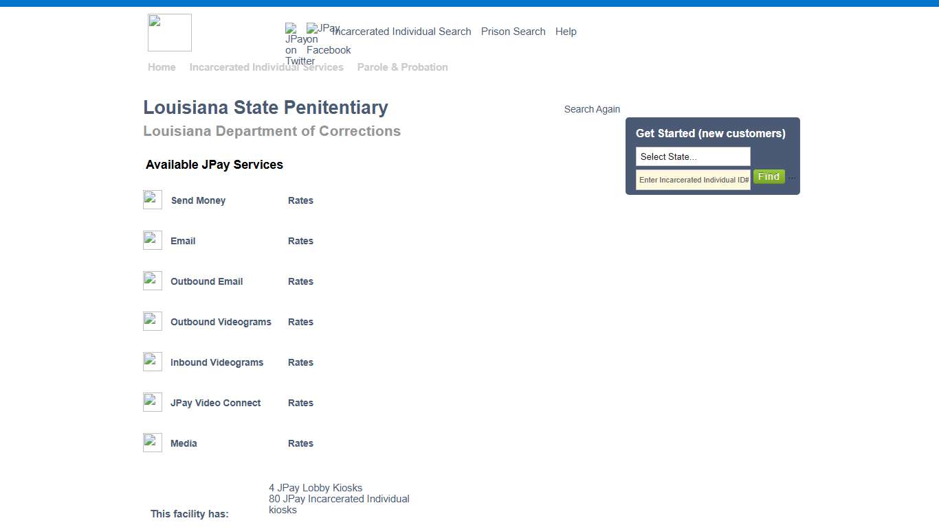939x527 pixels.
Task: Open the Select State dropdown
Action: 692,156
